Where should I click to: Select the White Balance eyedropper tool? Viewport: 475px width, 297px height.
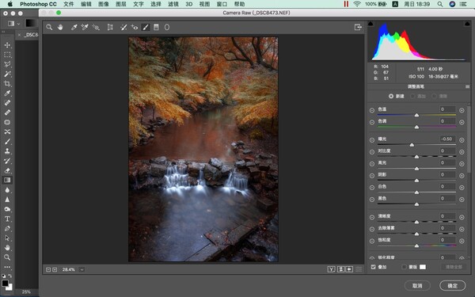(x=74, y=27)
